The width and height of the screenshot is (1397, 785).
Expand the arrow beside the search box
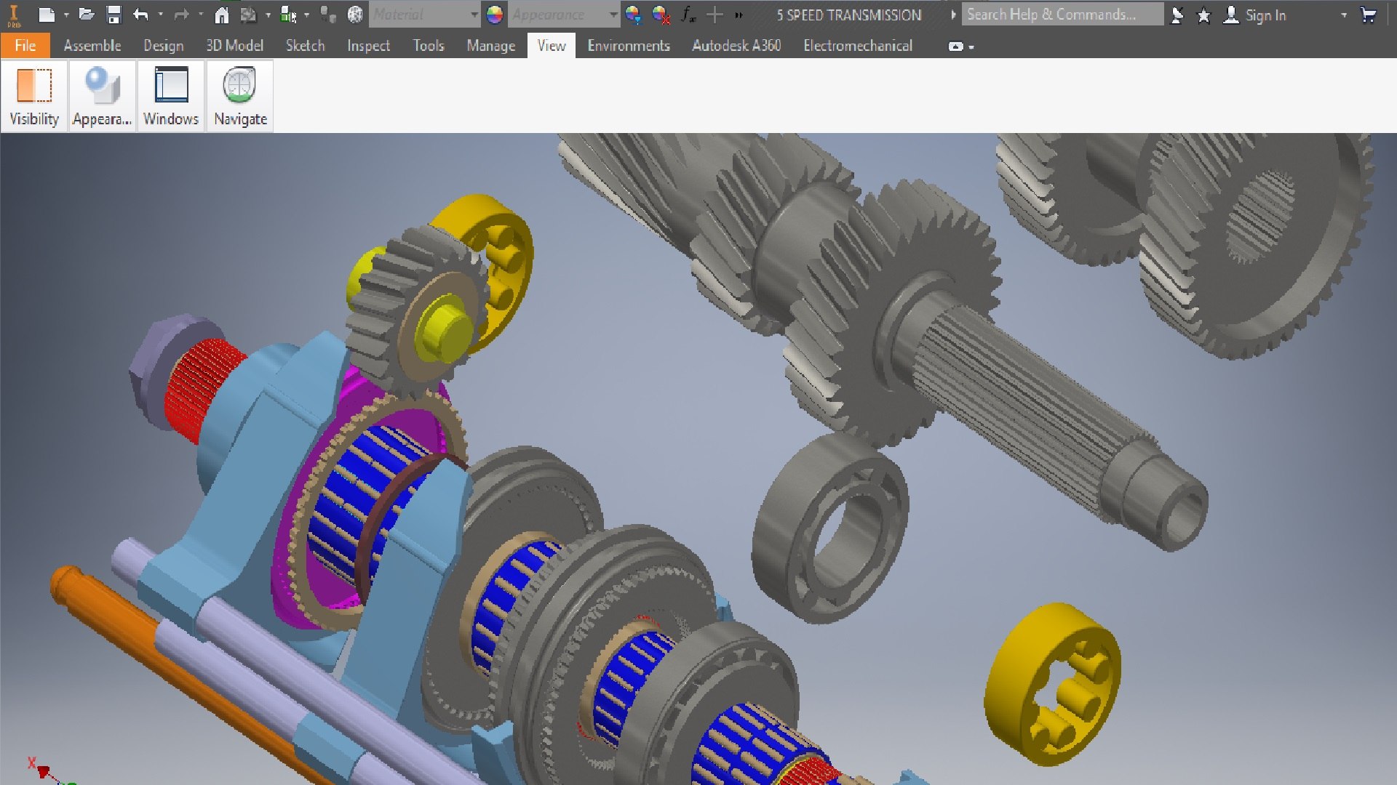(x=952, y=15)
